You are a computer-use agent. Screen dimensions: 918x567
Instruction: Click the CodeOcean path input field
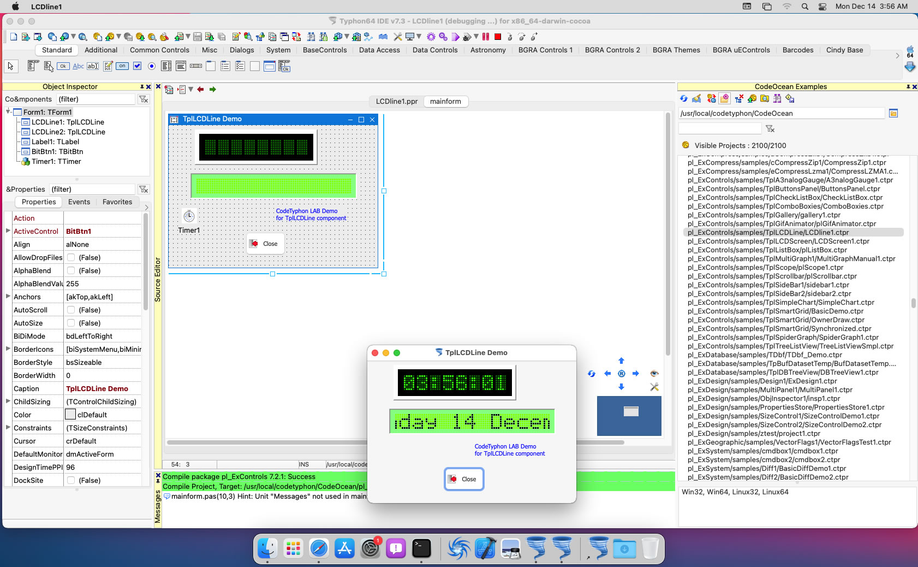(781, 113)
